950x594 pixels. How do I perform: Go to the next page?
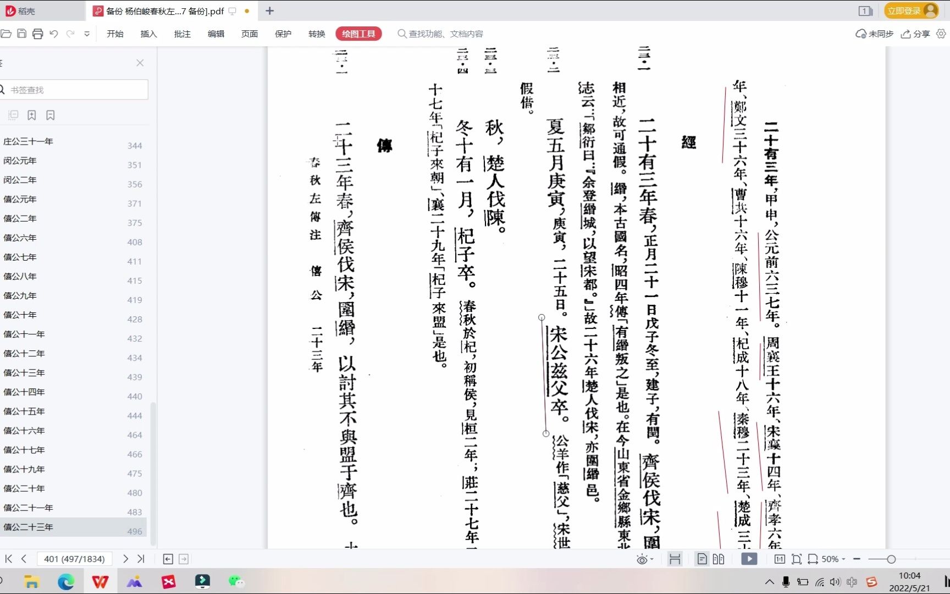click(125, 559)
